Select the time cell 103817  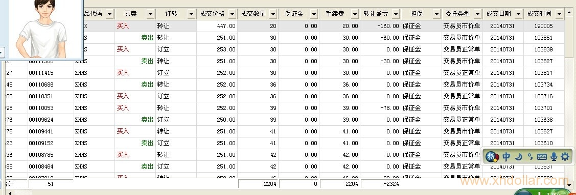pyautogui.click(x=543, y=73)
